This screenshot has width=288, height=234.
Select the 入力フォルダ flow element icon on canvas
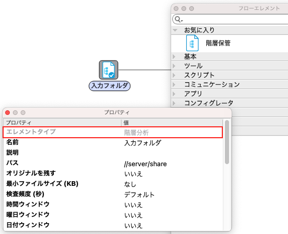click(x=109, y=70)
